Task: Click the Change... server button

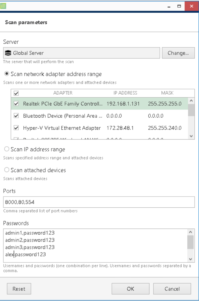Action: point(178,53)
